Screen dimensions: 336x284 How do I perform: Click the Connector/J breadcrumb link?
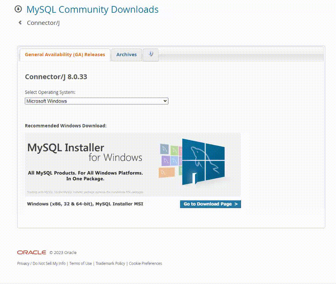tap(43, 23)
